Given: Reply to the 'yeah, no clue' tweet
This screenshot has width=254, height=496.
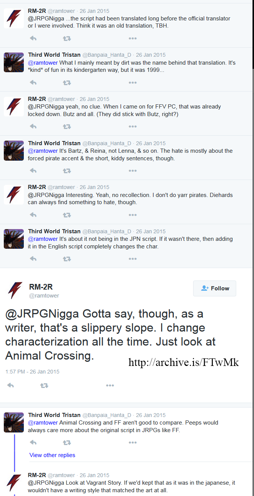Looking at the screenshot, I should (x=33, y=127).
